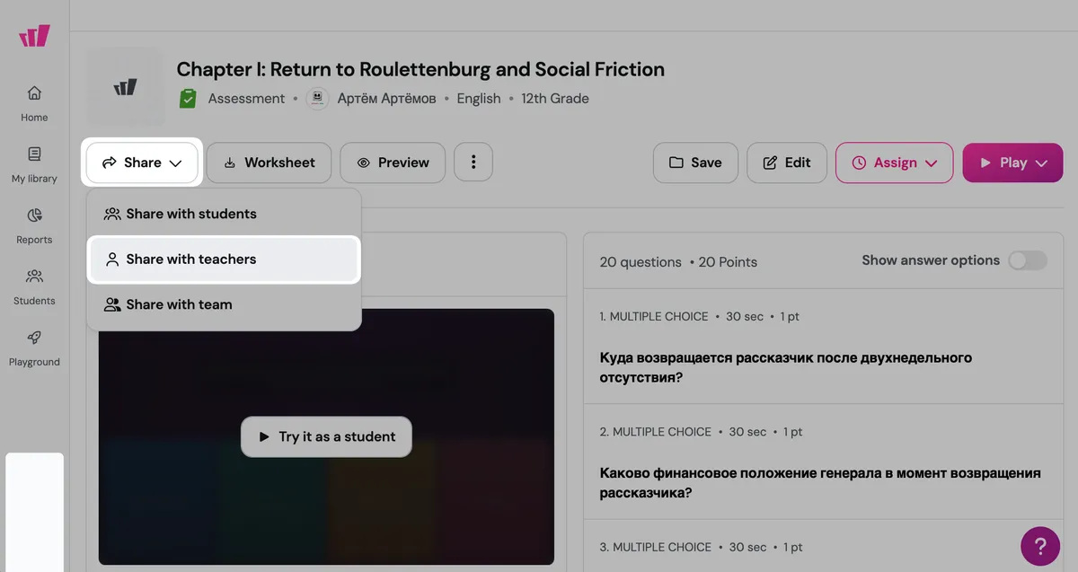Screen dimensions: 1078x572
Task: Toggle Show answer options switch
Action: click(1028, 260)
